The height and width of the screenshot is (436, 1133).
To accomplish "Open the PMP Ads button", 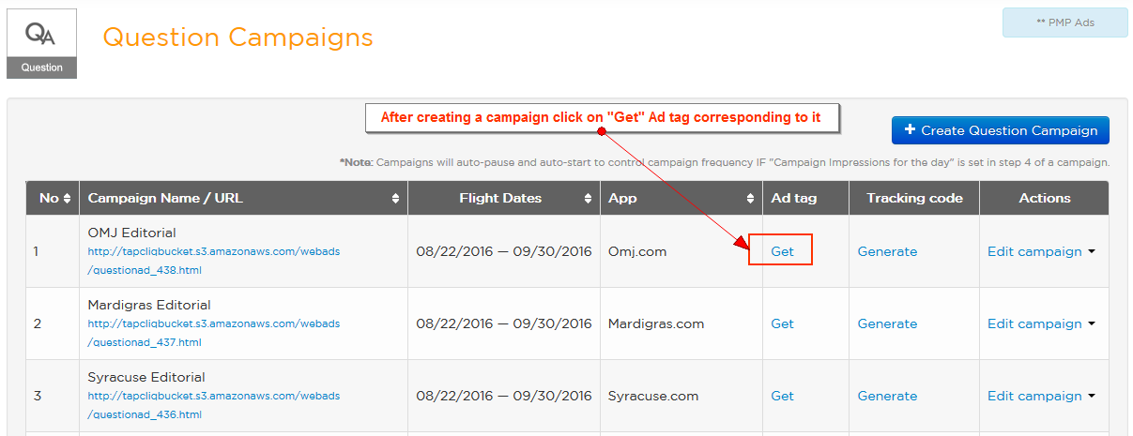I will [x=1065, y=23].
